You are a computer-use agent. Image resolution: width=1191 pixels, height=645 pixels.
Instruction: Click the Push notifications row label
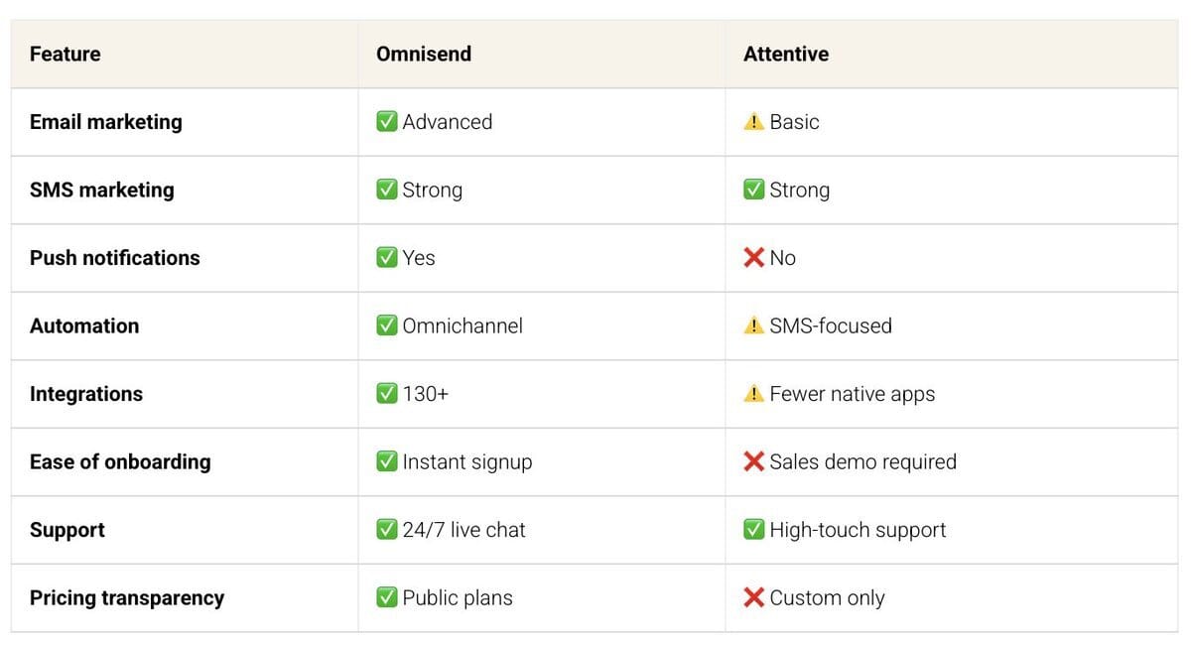pos(115,258)
